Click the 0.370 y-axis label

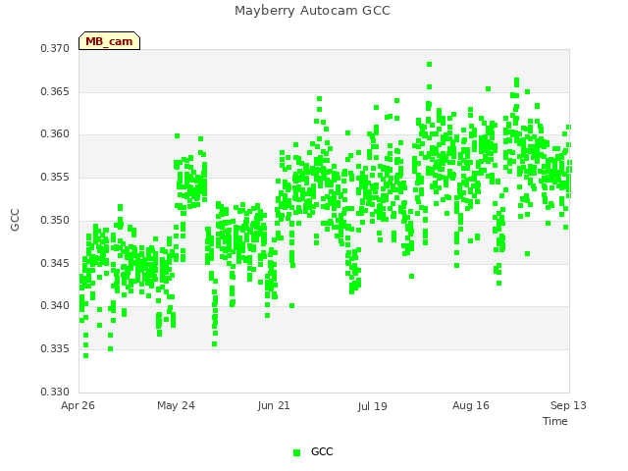55,48
